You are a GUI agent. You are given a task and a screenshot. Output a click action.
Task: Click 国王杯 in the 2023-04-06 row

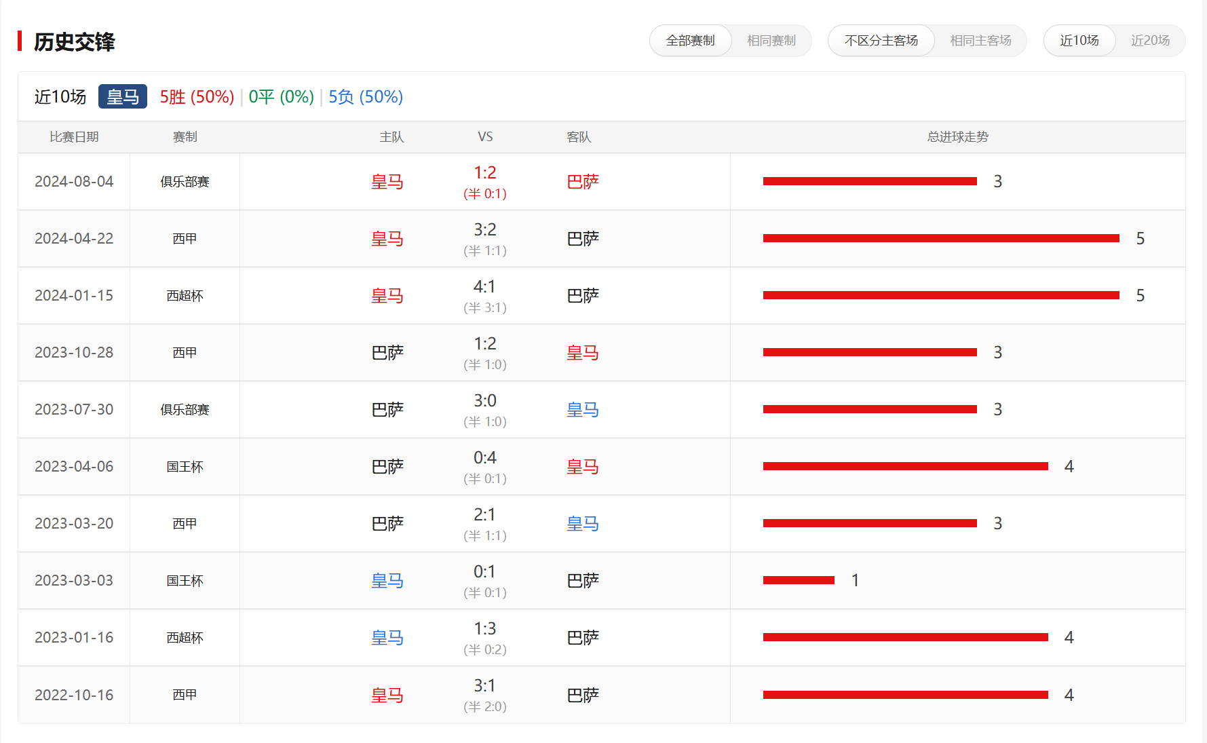click(x=185, y=467)
